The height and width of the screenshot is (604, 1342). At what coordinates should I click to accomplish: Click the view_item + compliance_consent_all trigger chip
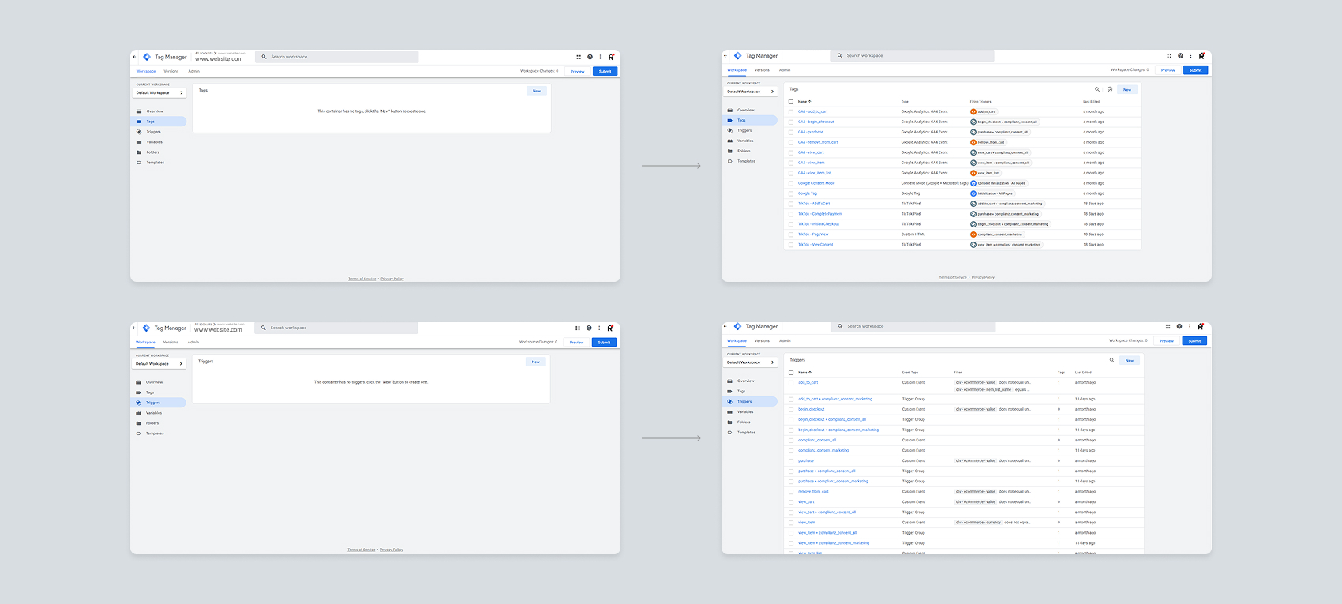coord(999,163)
